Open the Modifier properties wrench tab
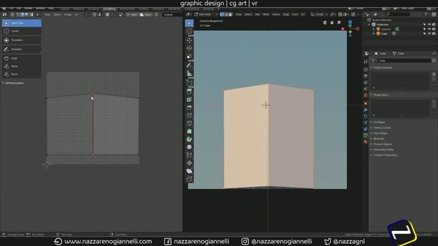The image size is (438, 246). tap(365, 110)
